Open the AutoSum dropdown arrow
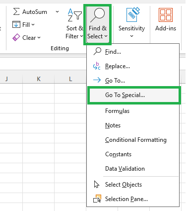Viewport: 187px width, 211px height. pos(57,12)
